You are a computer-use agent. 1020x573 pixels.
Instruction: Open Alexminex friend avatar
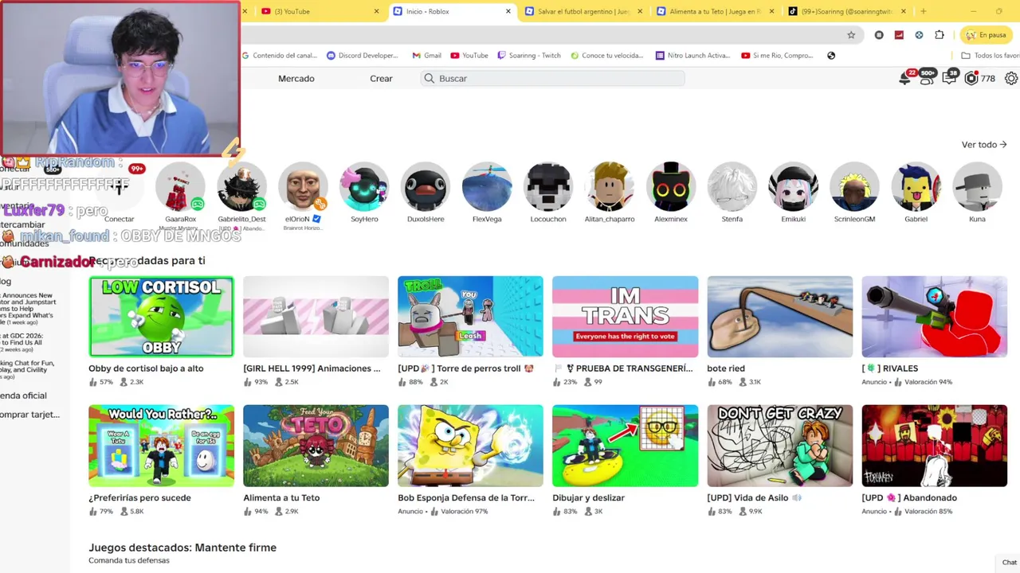click(x=671, y=188)
